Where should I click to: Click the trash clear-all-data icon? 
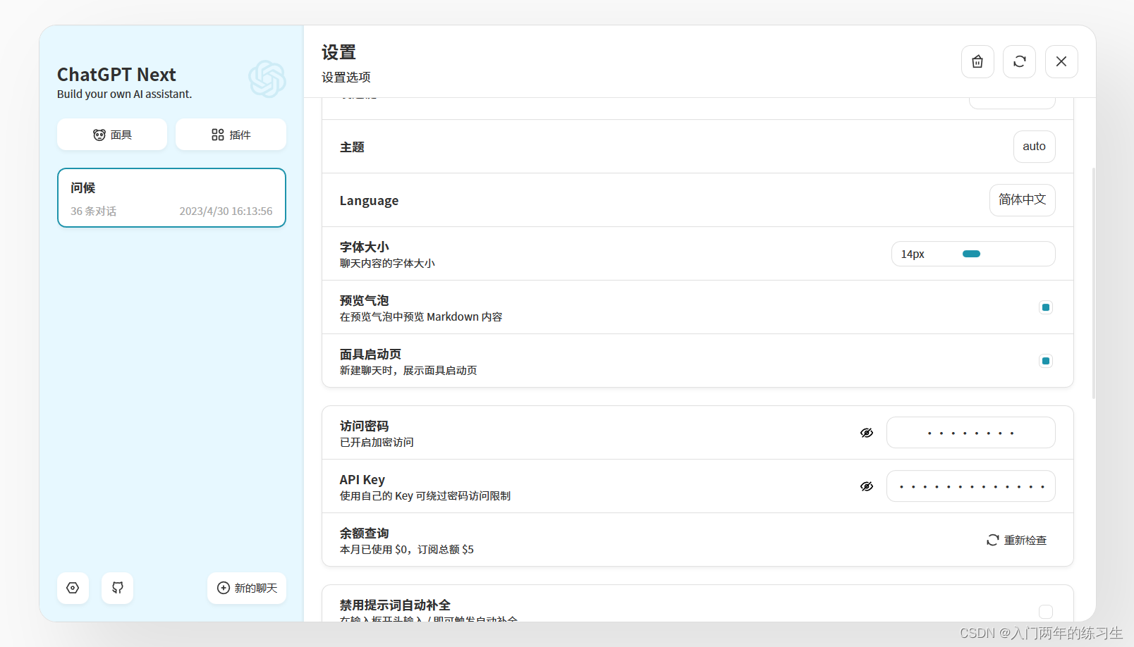[977, 62]
